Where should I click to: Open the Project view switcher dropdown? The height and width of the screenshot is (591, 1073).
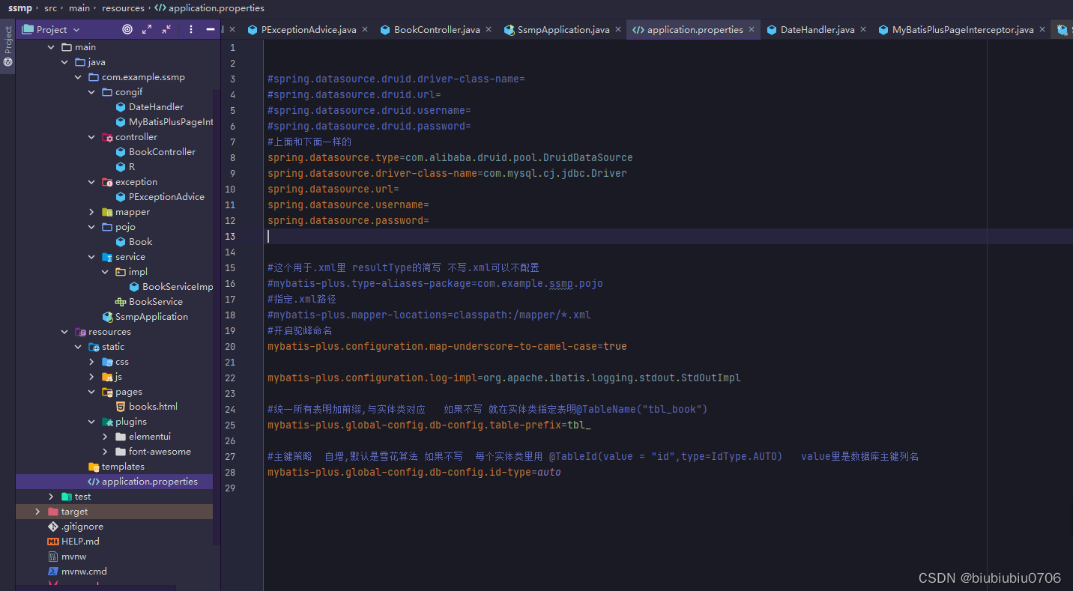[x=75, y=29]
